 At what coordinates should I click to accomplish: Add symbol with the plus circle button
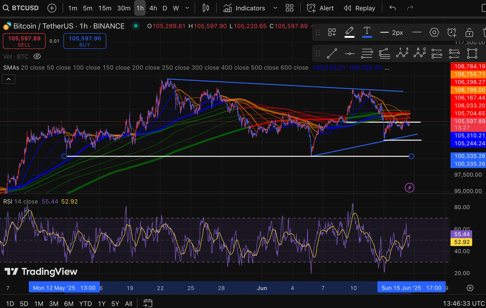(x=52, y=8)
